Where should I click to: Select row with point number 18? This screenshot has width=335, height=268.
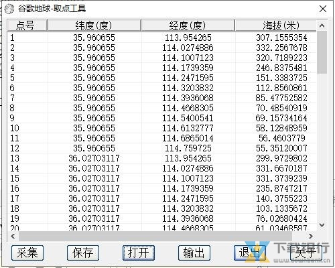[x=162, y=208]
